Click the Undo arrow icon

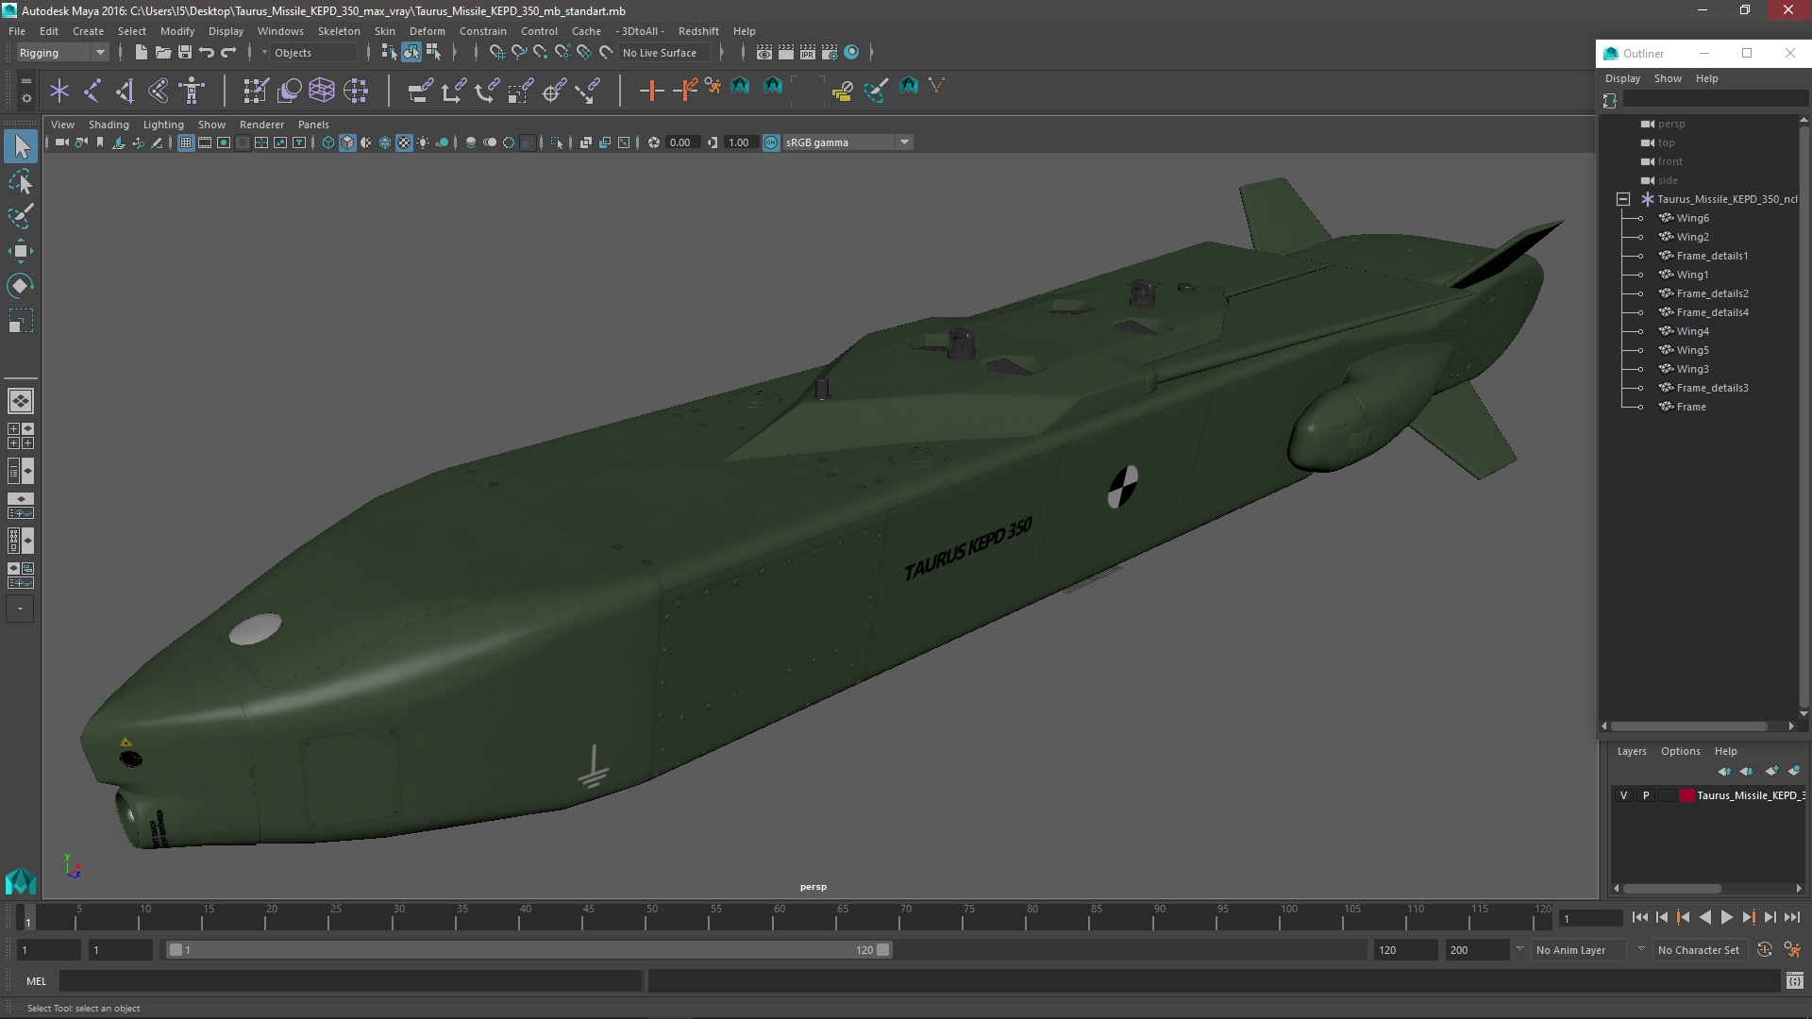[207, 53]
